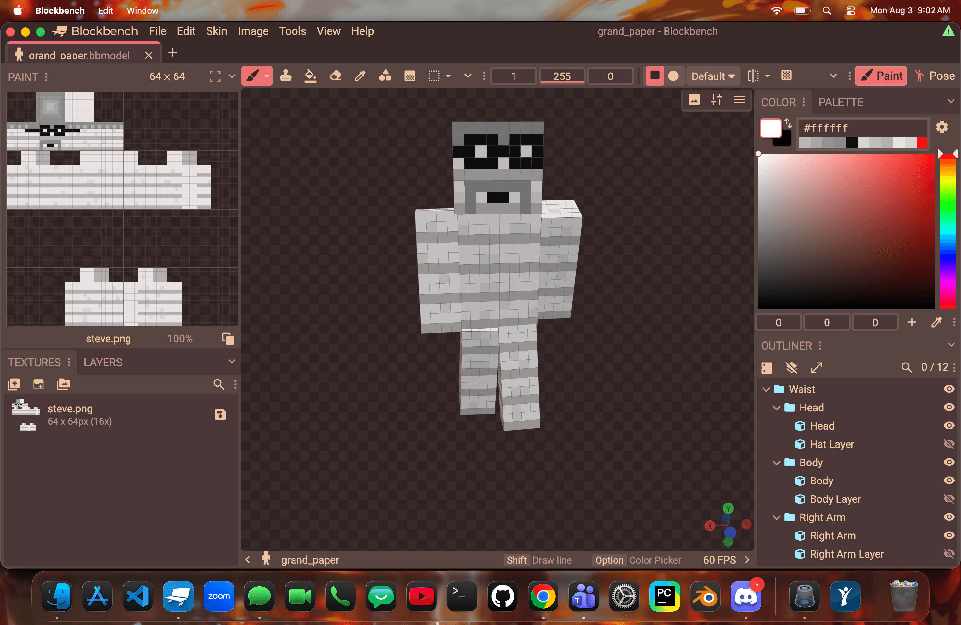Switch to Pose mode
Screen dimensions: 961x625
935,76
